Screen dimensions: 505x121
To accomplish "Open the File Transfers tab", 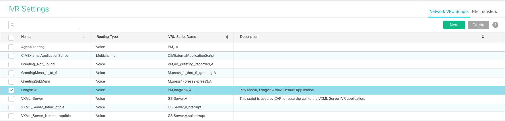I will [484, 11].
